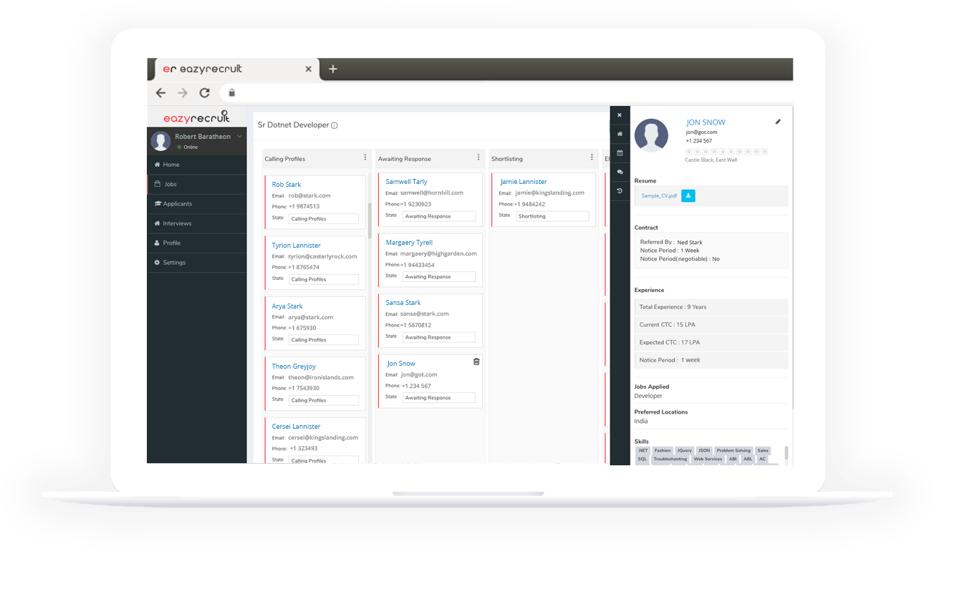Click the .NET skill tag
Screen dimensions: 962x592
643,451
